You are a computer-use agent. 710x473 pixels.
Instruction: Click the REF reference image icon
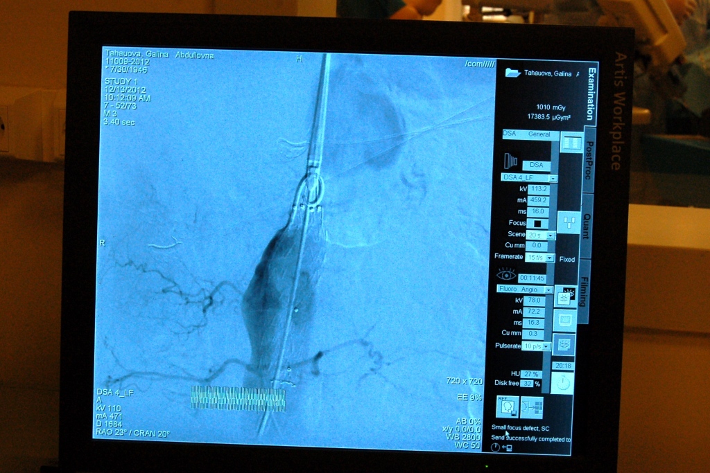(507, 407)
